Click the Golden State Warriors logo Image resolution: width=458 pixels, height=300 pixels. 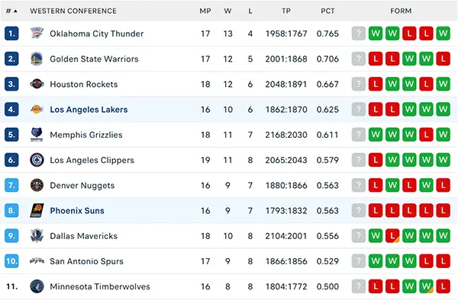point(37,59)
